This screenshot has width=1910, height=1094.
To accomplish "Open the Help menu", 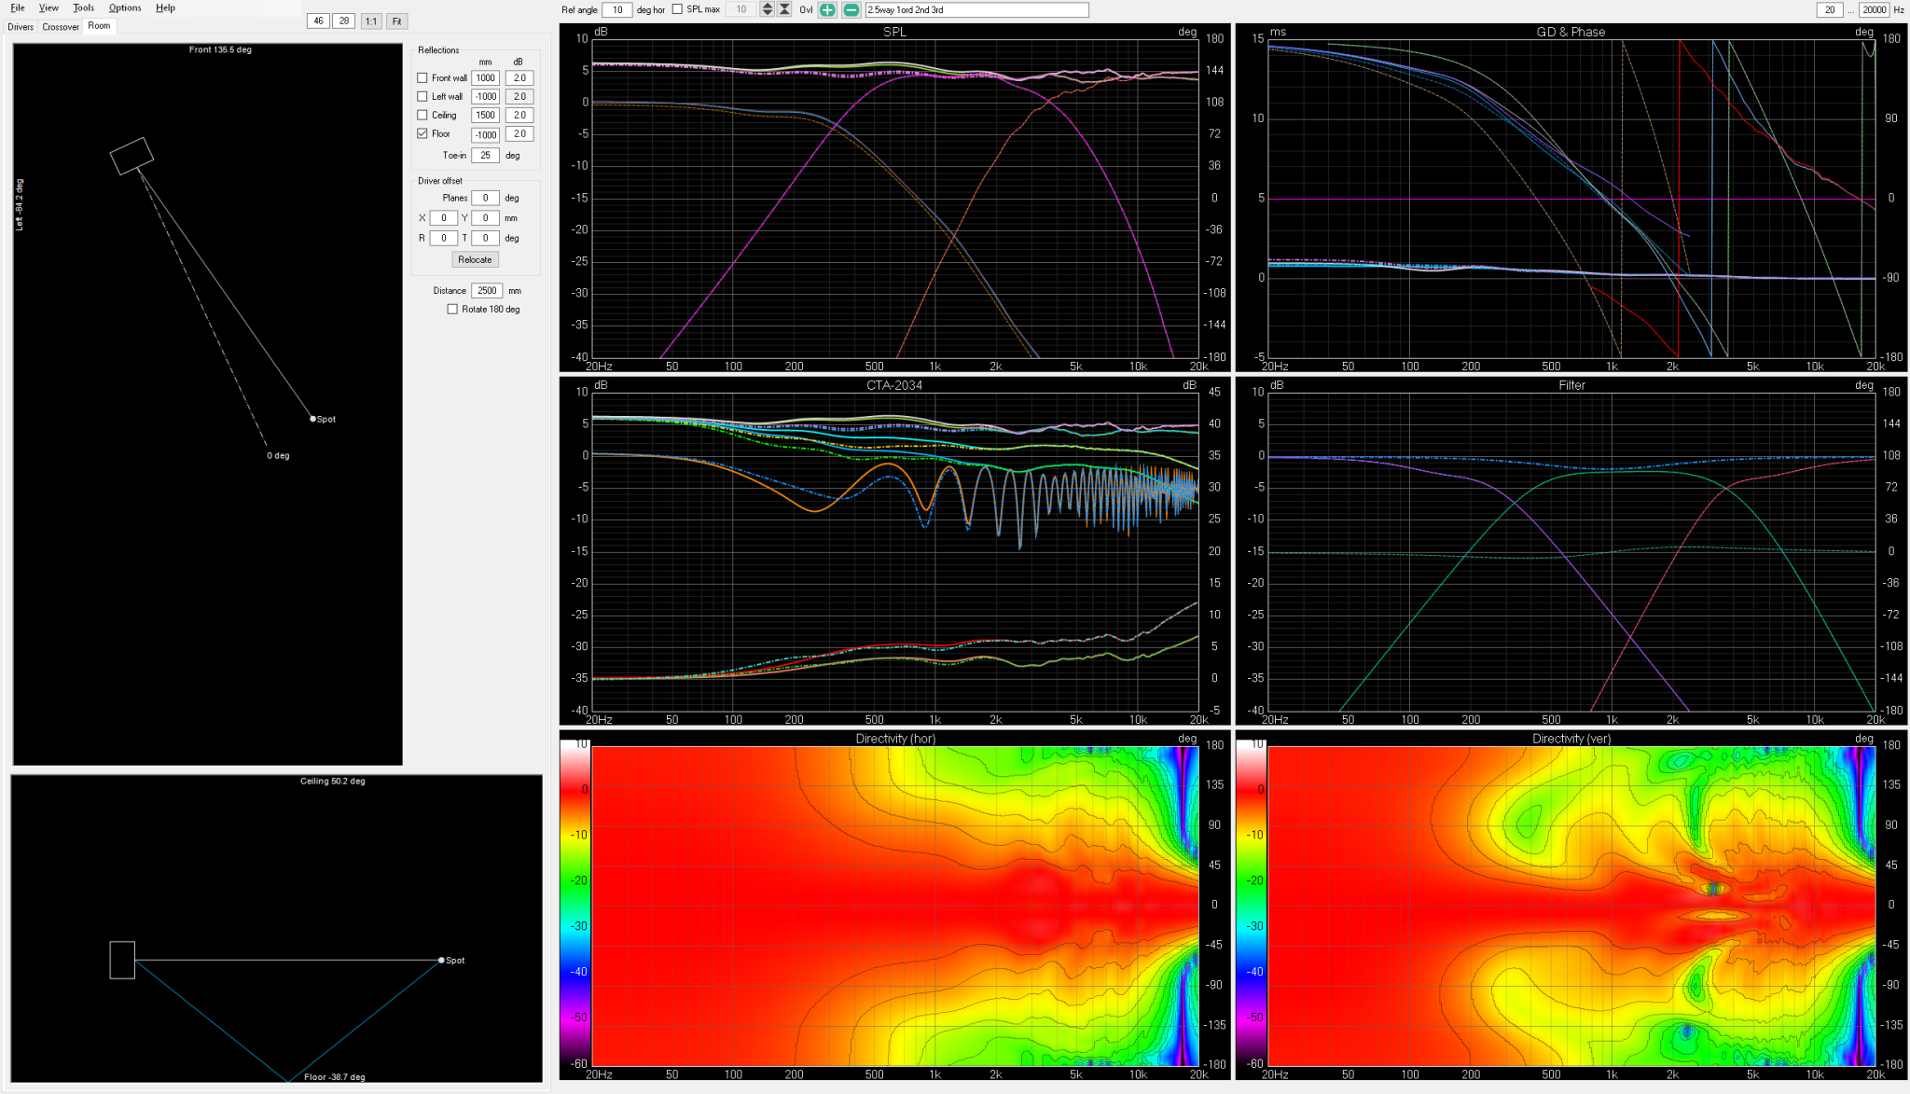I will [165, 7].
